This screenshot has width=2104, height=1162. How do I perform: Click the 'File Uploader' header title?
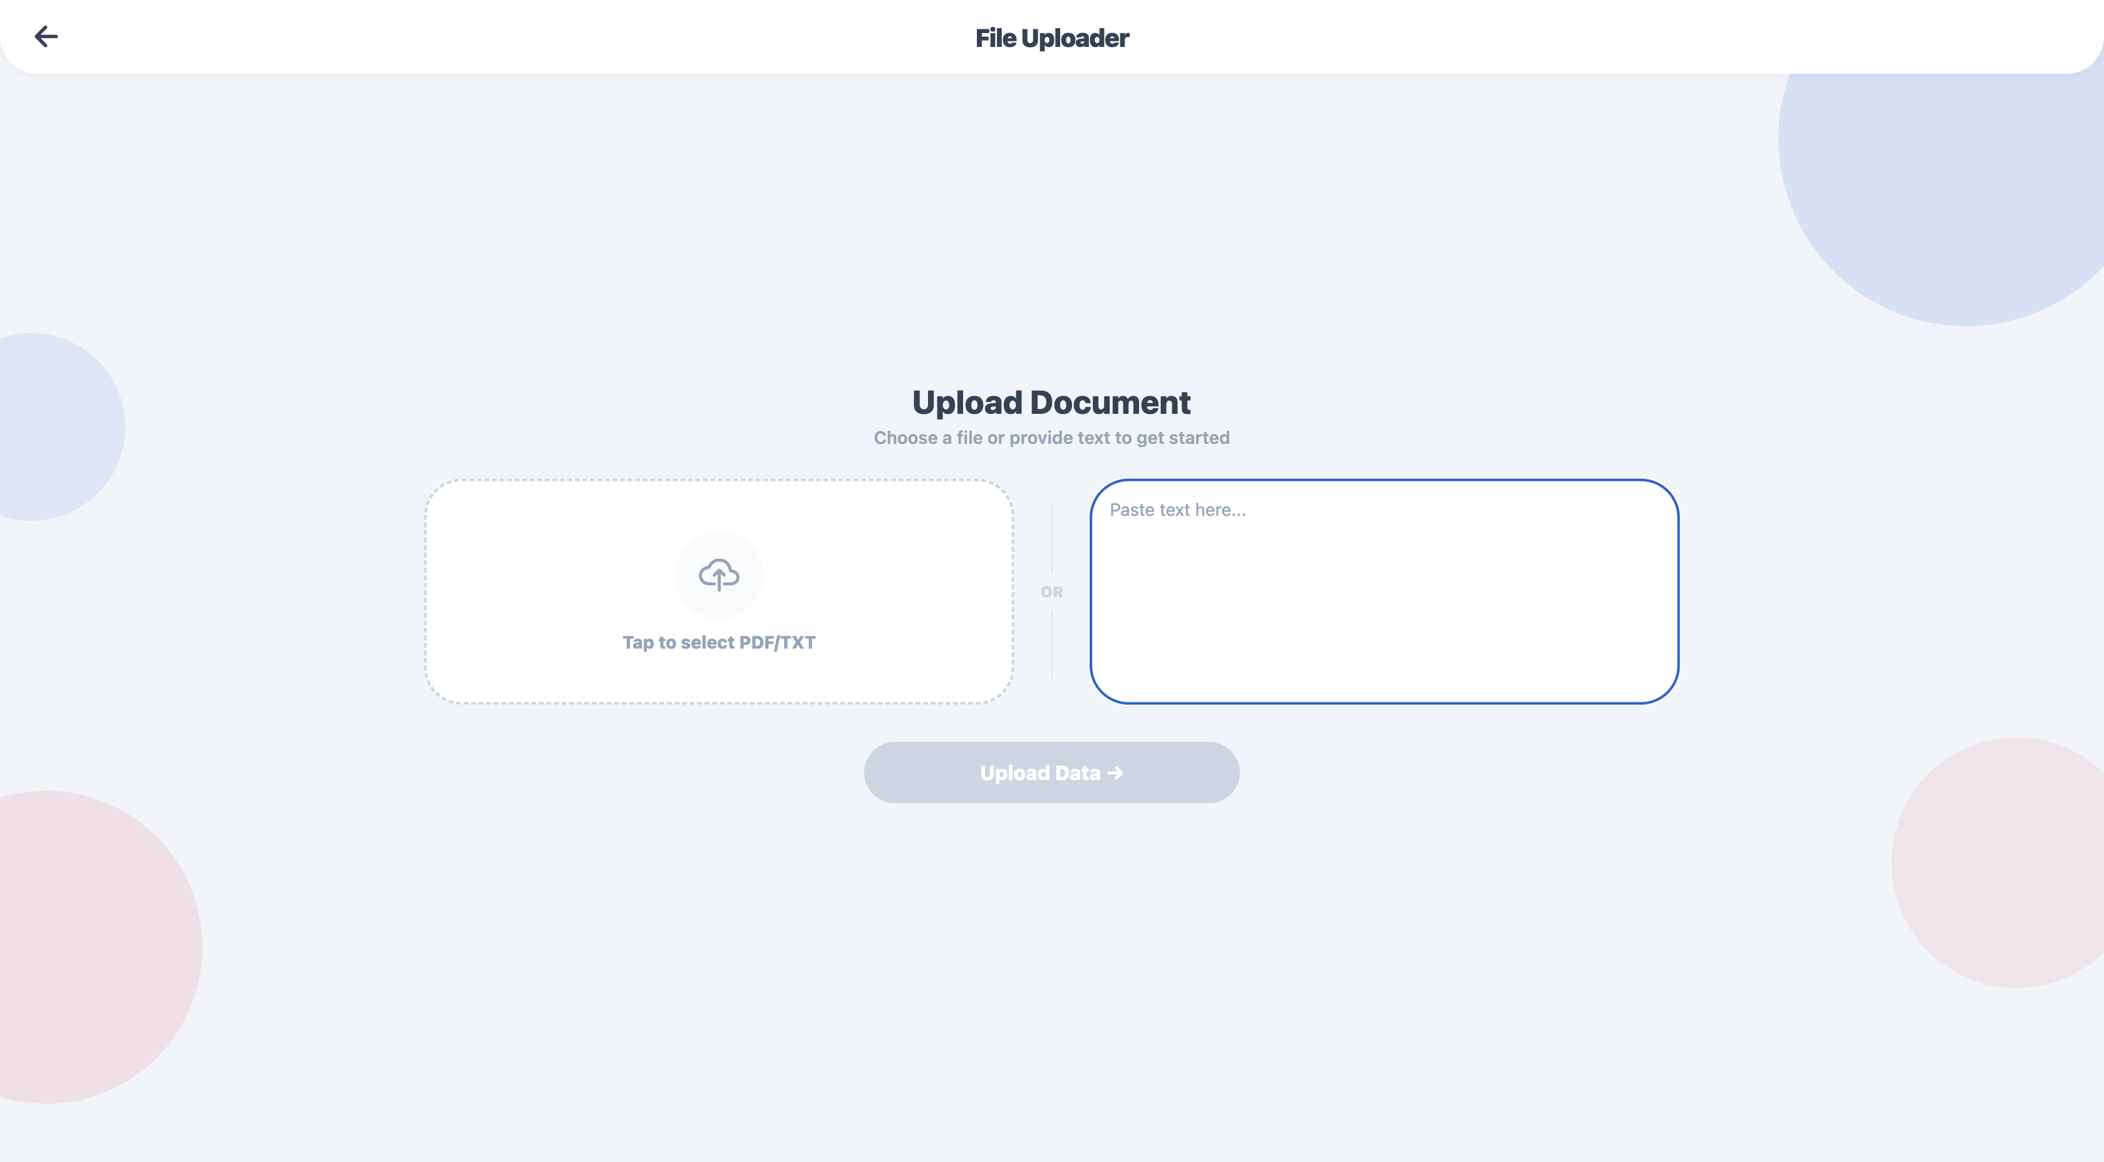point(1051,38)
